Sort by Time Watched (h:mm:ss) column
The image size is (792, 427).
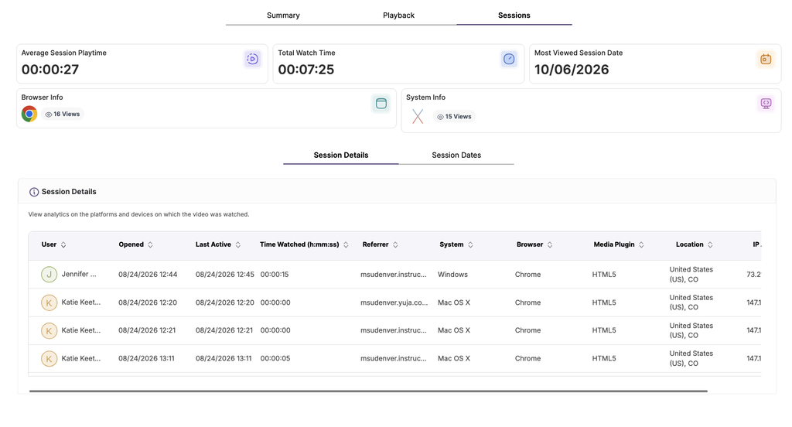pyautogui.click(x=346, y=244)
